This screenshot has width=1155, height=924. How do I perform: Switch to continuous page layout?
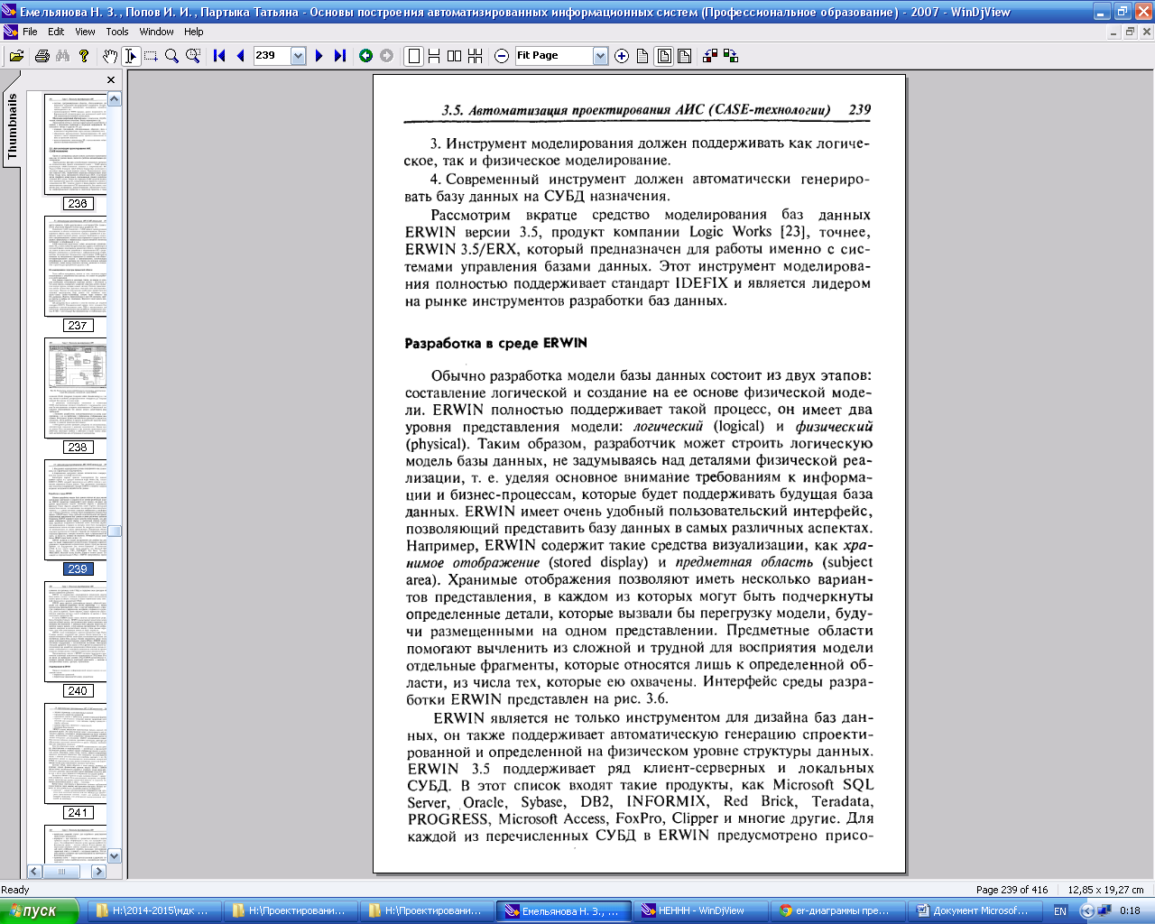(434, 56)
